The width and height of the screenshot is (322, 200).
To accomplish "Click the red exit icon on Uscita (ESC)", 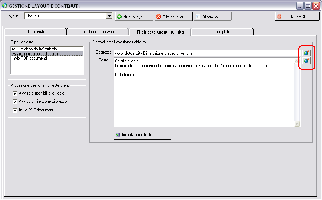I will coord(279,17).
